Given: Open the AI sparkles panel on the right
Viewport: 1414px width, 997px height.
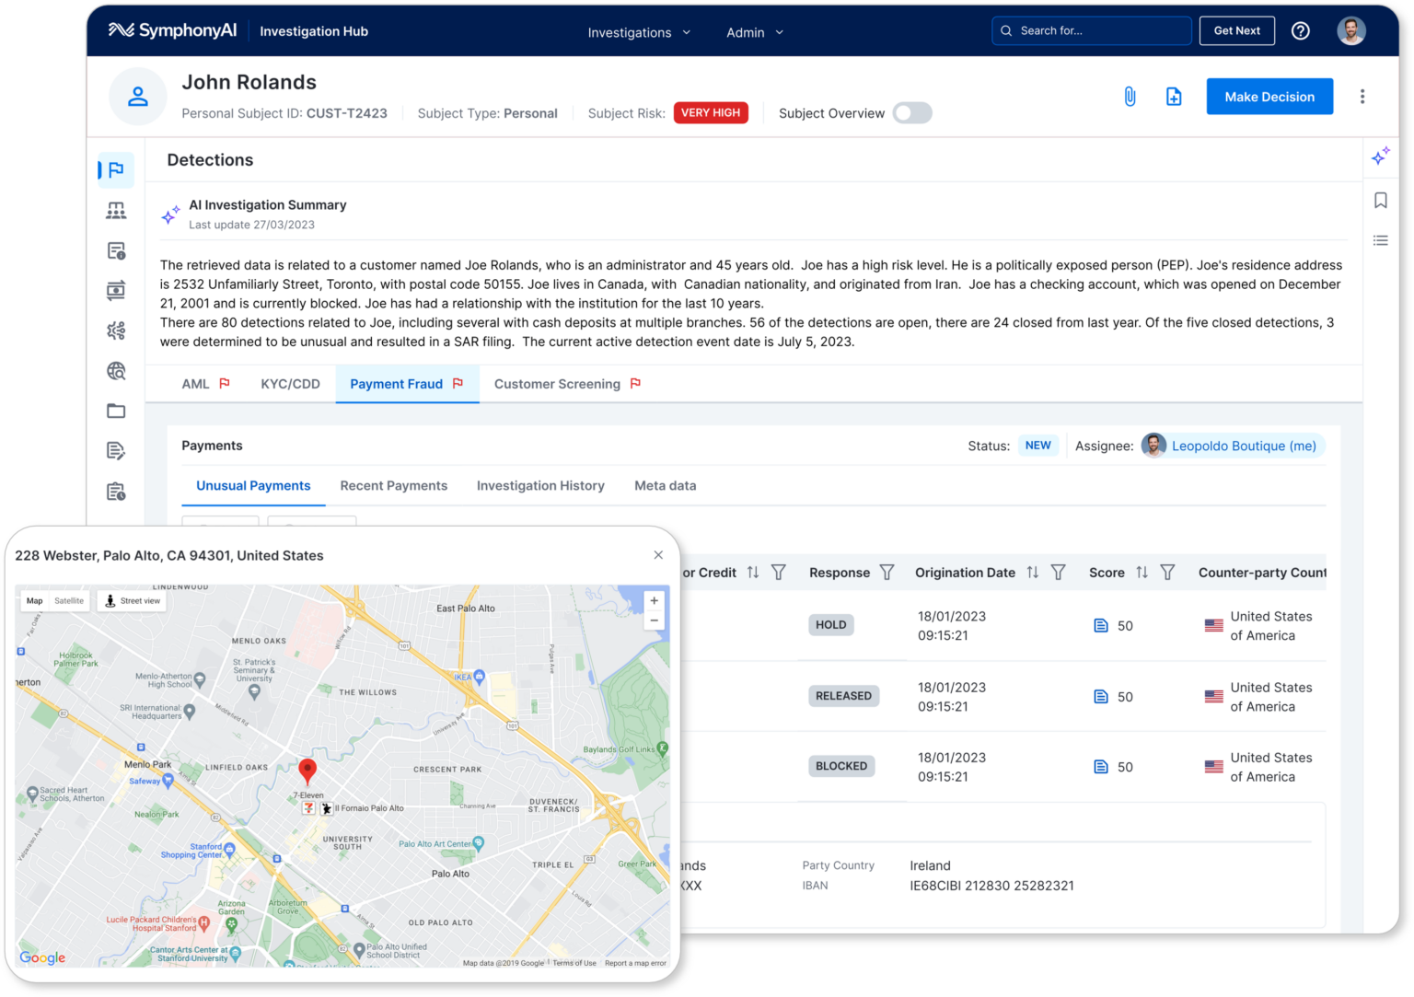Looking at the screenshot, I should click(1381, 157).
